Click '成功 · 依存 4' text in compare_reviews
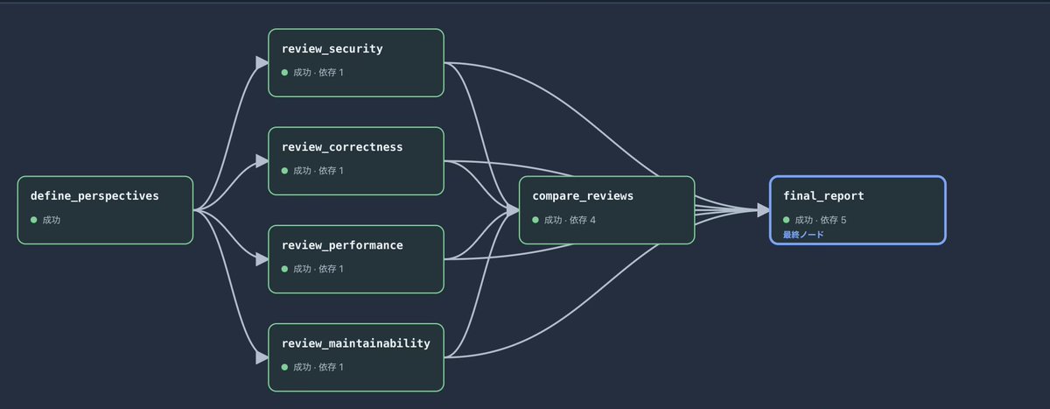The width and height of the screenshot is (1050, 409). (570, 220)
